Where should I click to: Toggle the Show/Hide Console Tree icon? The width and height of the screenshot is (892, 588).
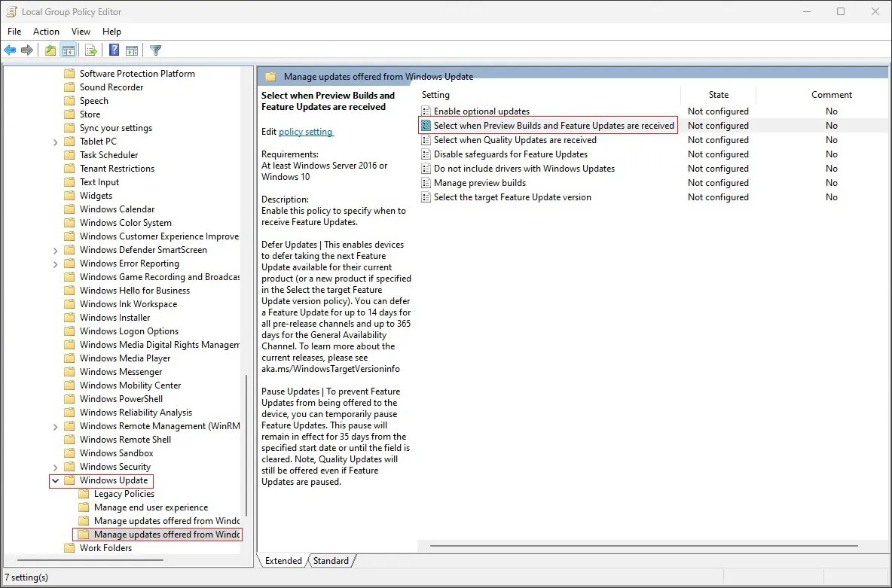69,50
